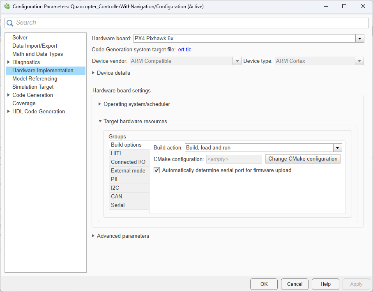Select Diagnostics category
Image resolution: width=373 pixels, height=292 pixels.
26,62
